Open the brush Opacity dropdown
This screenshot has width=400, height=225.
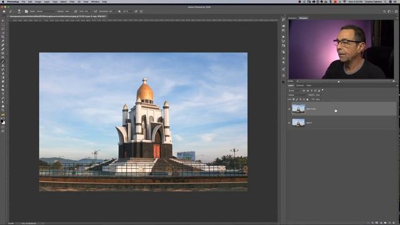pyautogui.click(x=67, y=11)
